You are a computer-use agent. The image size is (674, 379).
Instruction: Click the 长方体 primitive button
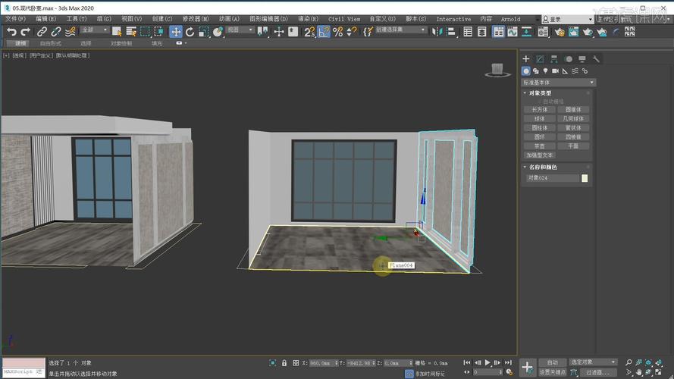pyautogui.click(x=539, y=110)
